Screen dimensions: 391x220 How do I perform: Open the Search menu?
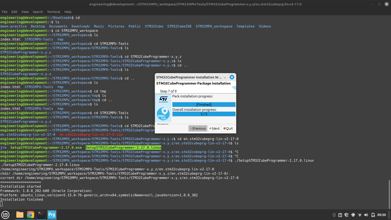[38, 12]
